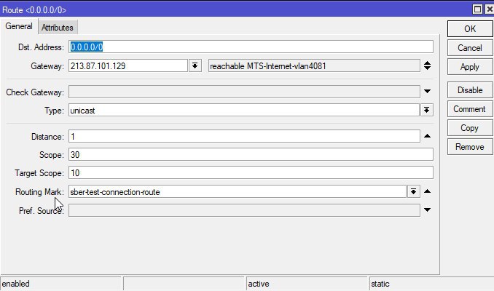The image size is (494, 291).
Task: Click the 'static' status bar entry
Action: [431, 284]
